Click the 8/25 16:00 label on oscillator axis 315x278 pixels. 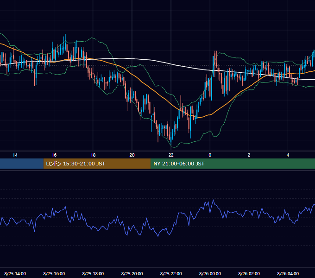pyautogui.click(x=54, y=273)
